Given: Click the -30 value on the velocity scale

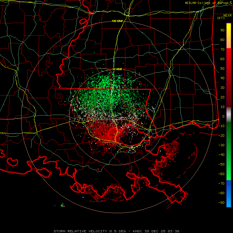Looking at the screenshot, I should tap(221, 145).
